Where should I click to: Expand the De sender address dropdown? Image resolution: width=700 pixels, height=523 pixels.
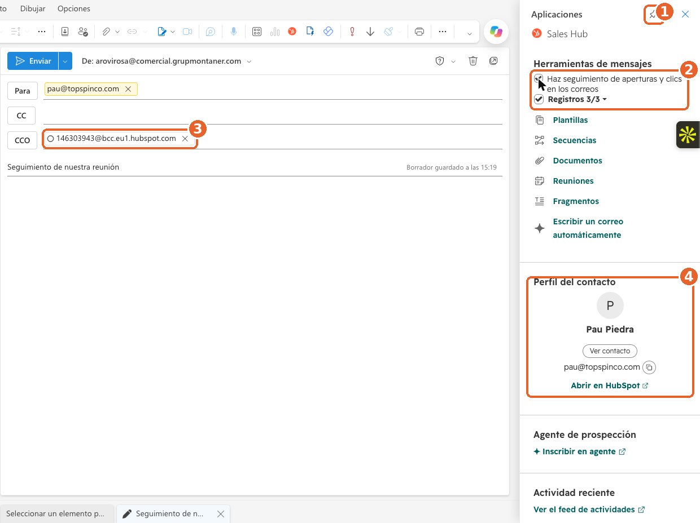249,61
